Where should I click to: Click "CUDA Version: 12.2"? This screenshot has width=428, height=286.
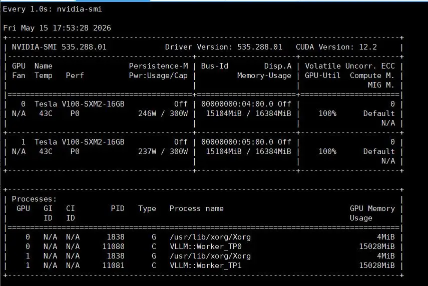336,47
